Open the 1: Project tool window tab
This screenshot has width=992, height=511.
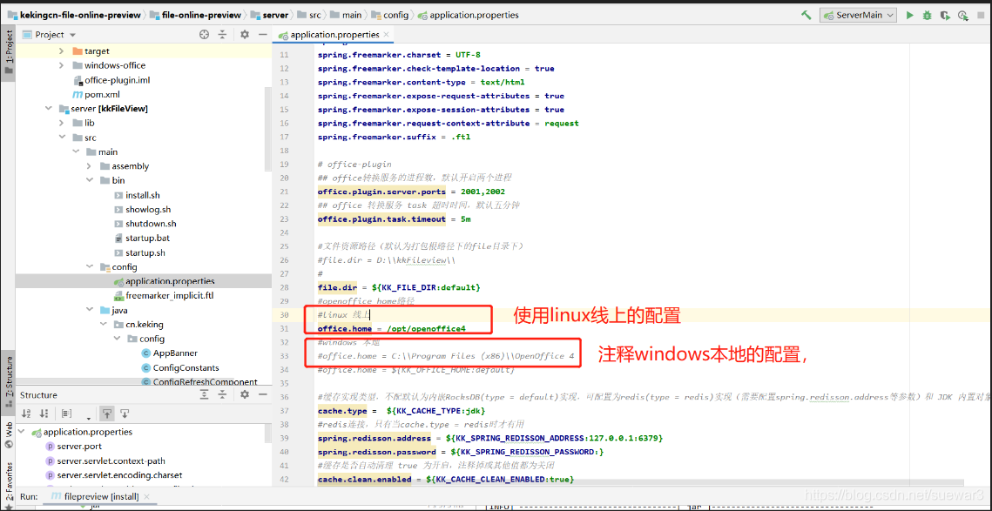[x=8, y=52]
